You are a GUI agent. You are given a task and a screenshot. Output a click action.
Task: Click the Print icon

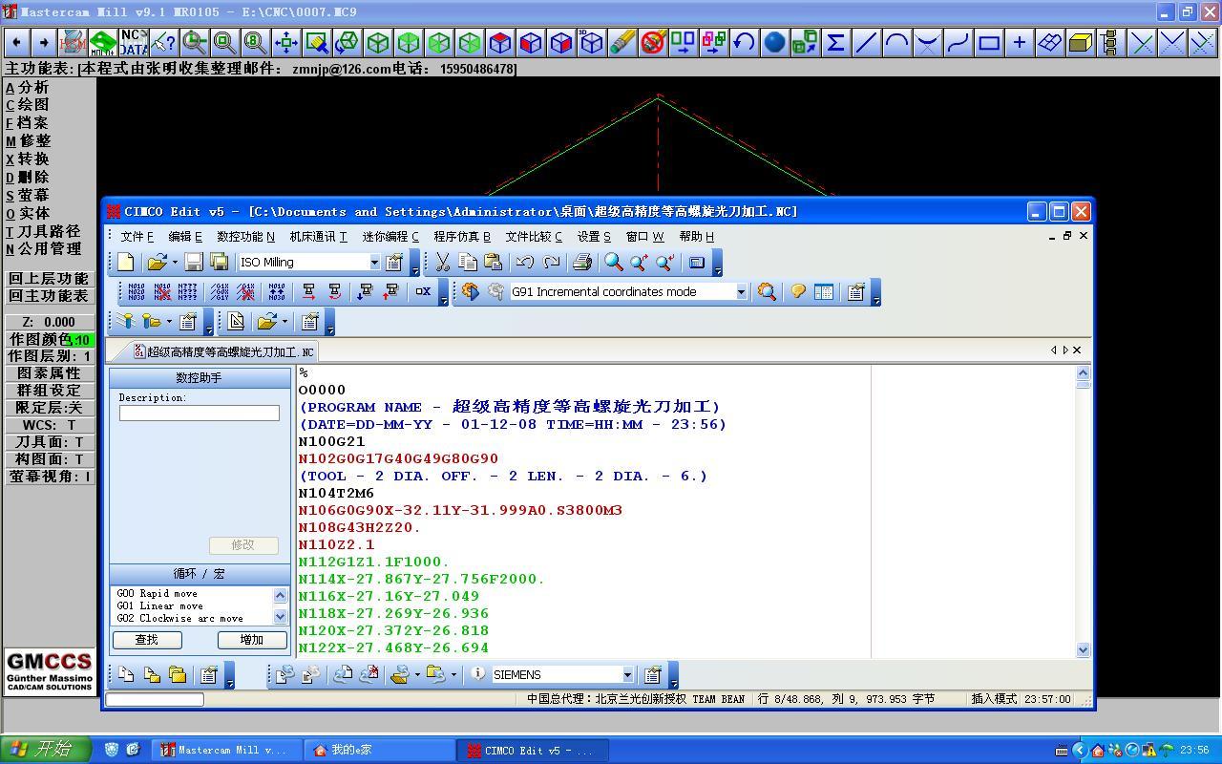coord(582,263)
